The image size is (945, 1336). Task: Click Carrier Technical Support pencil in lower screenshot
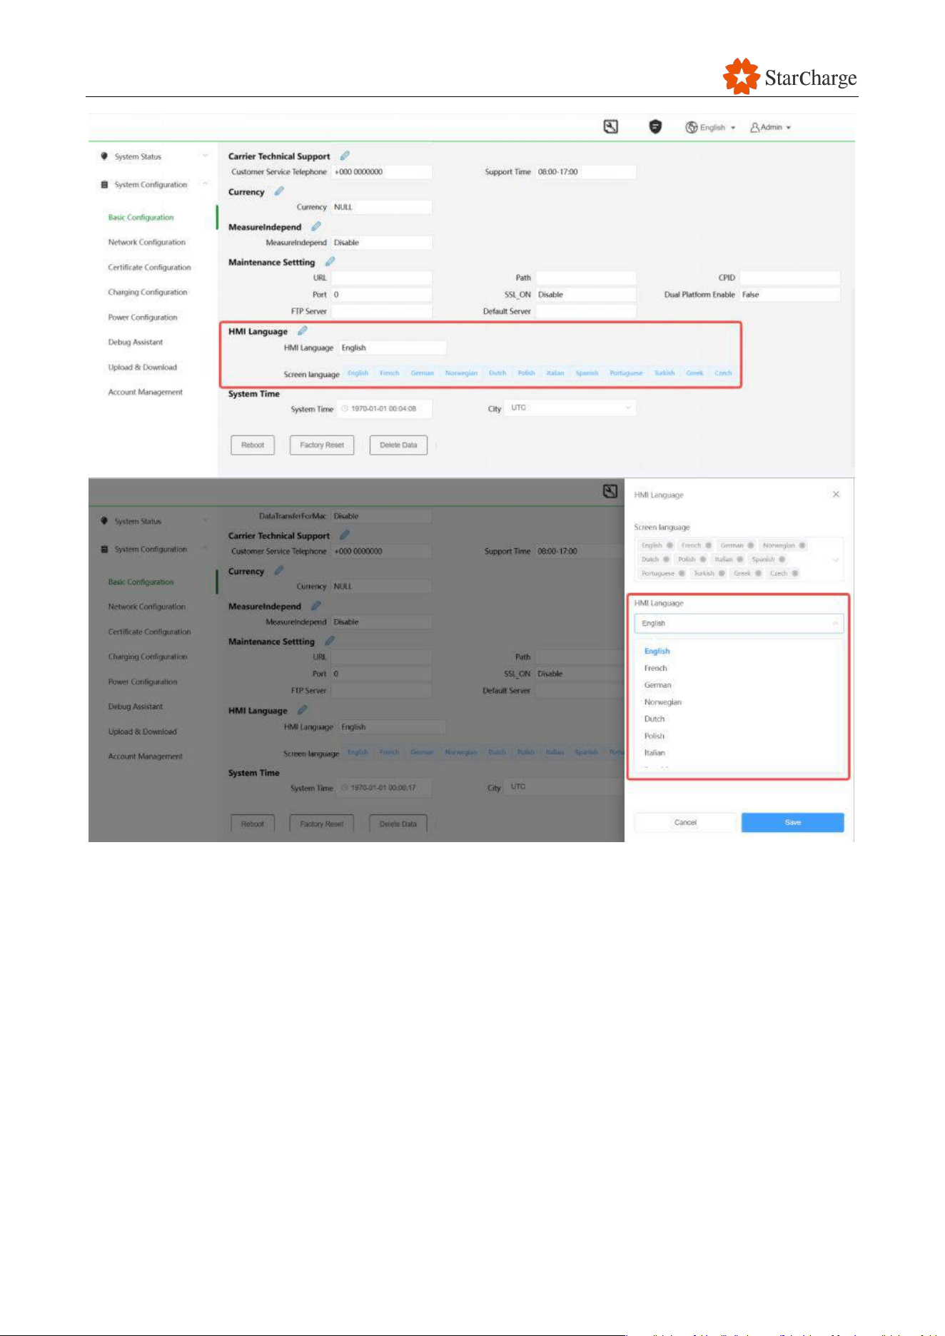345,535
